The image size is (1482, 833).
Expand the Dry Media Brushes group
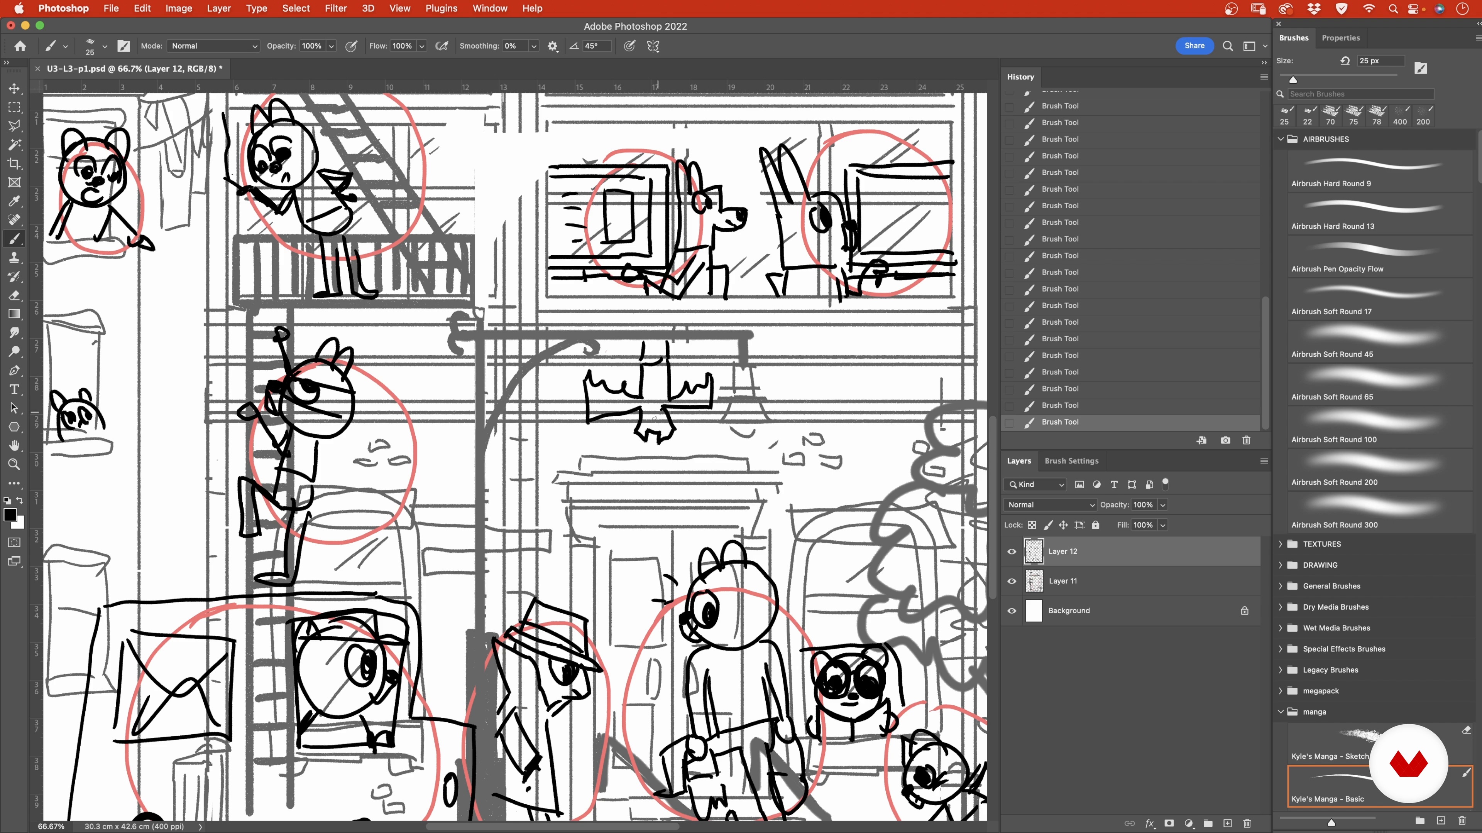[1281, 607]
